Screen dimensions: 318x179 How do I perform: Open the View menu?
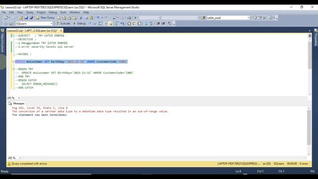click(x=20, y=12)
